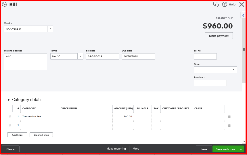
Task: Click the Due date field 10/28/2019
Action: tap(138, 56)
